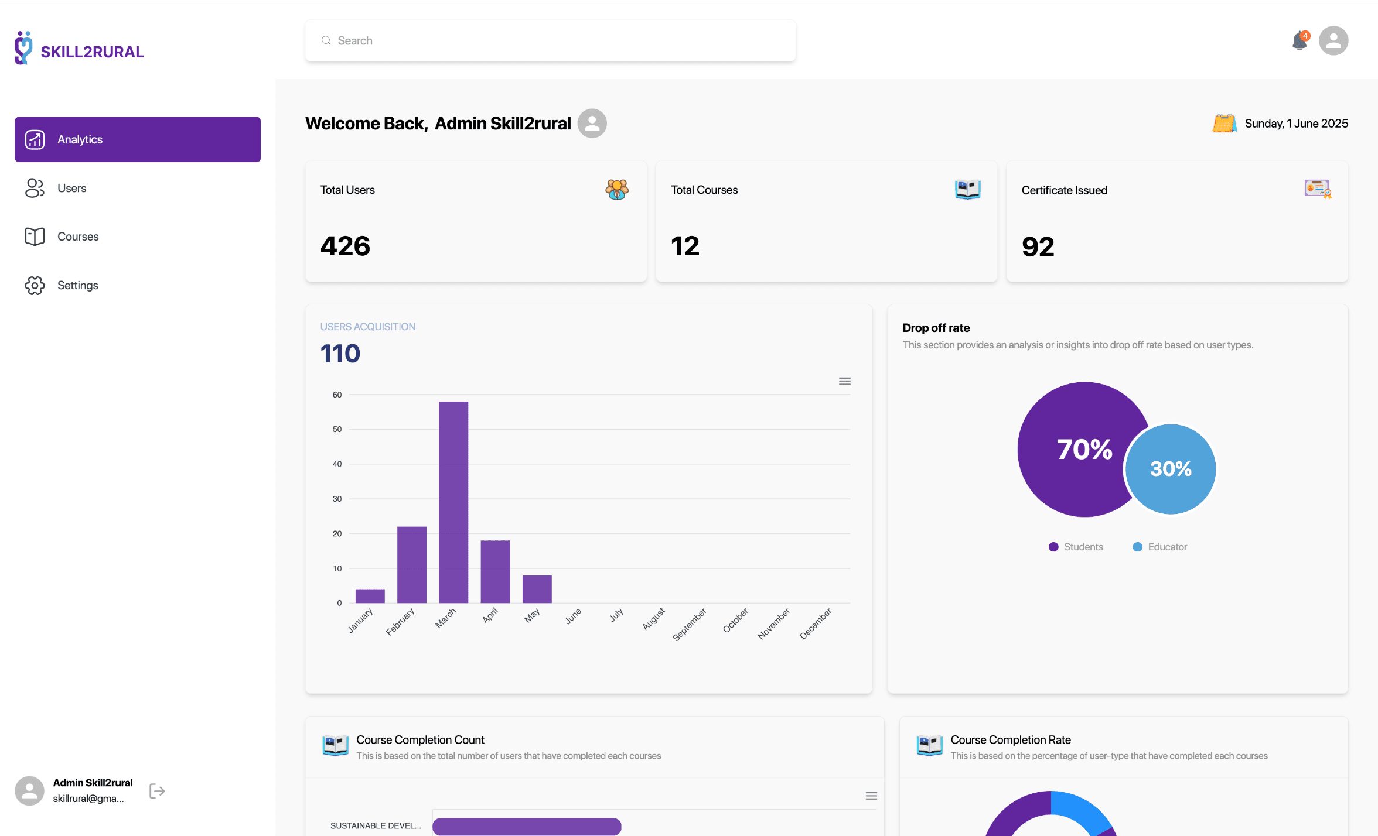1378x836 pixels.
Task: Open the Users section icon
Action: [35, 188]
